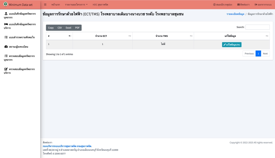
Task: Toggle the hamburger sidebar menu icon
Action: click(x=45, y=5)
